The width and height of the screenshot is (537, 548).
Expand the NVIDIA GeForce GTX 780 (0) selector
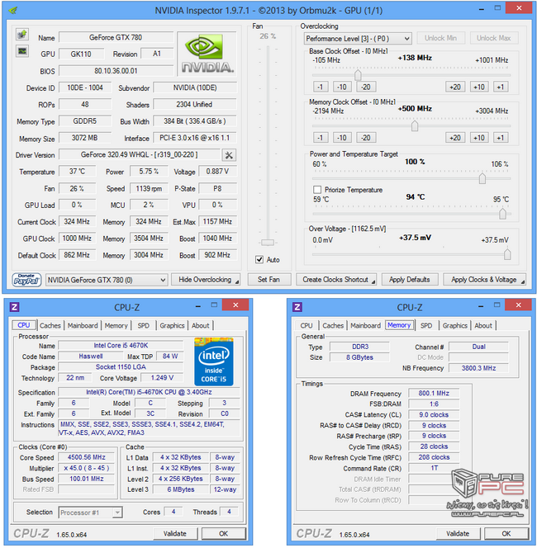point(107,280)
